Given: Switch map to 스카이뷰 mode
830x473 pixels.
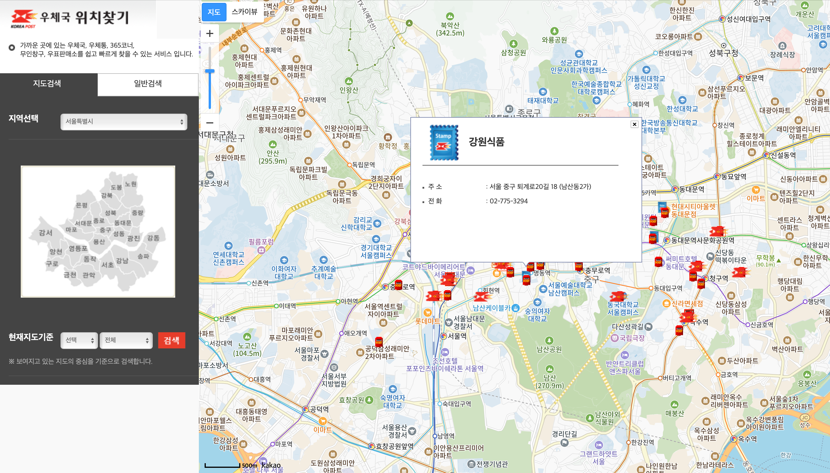Looking at the screenshot, I should coord(244,12).
